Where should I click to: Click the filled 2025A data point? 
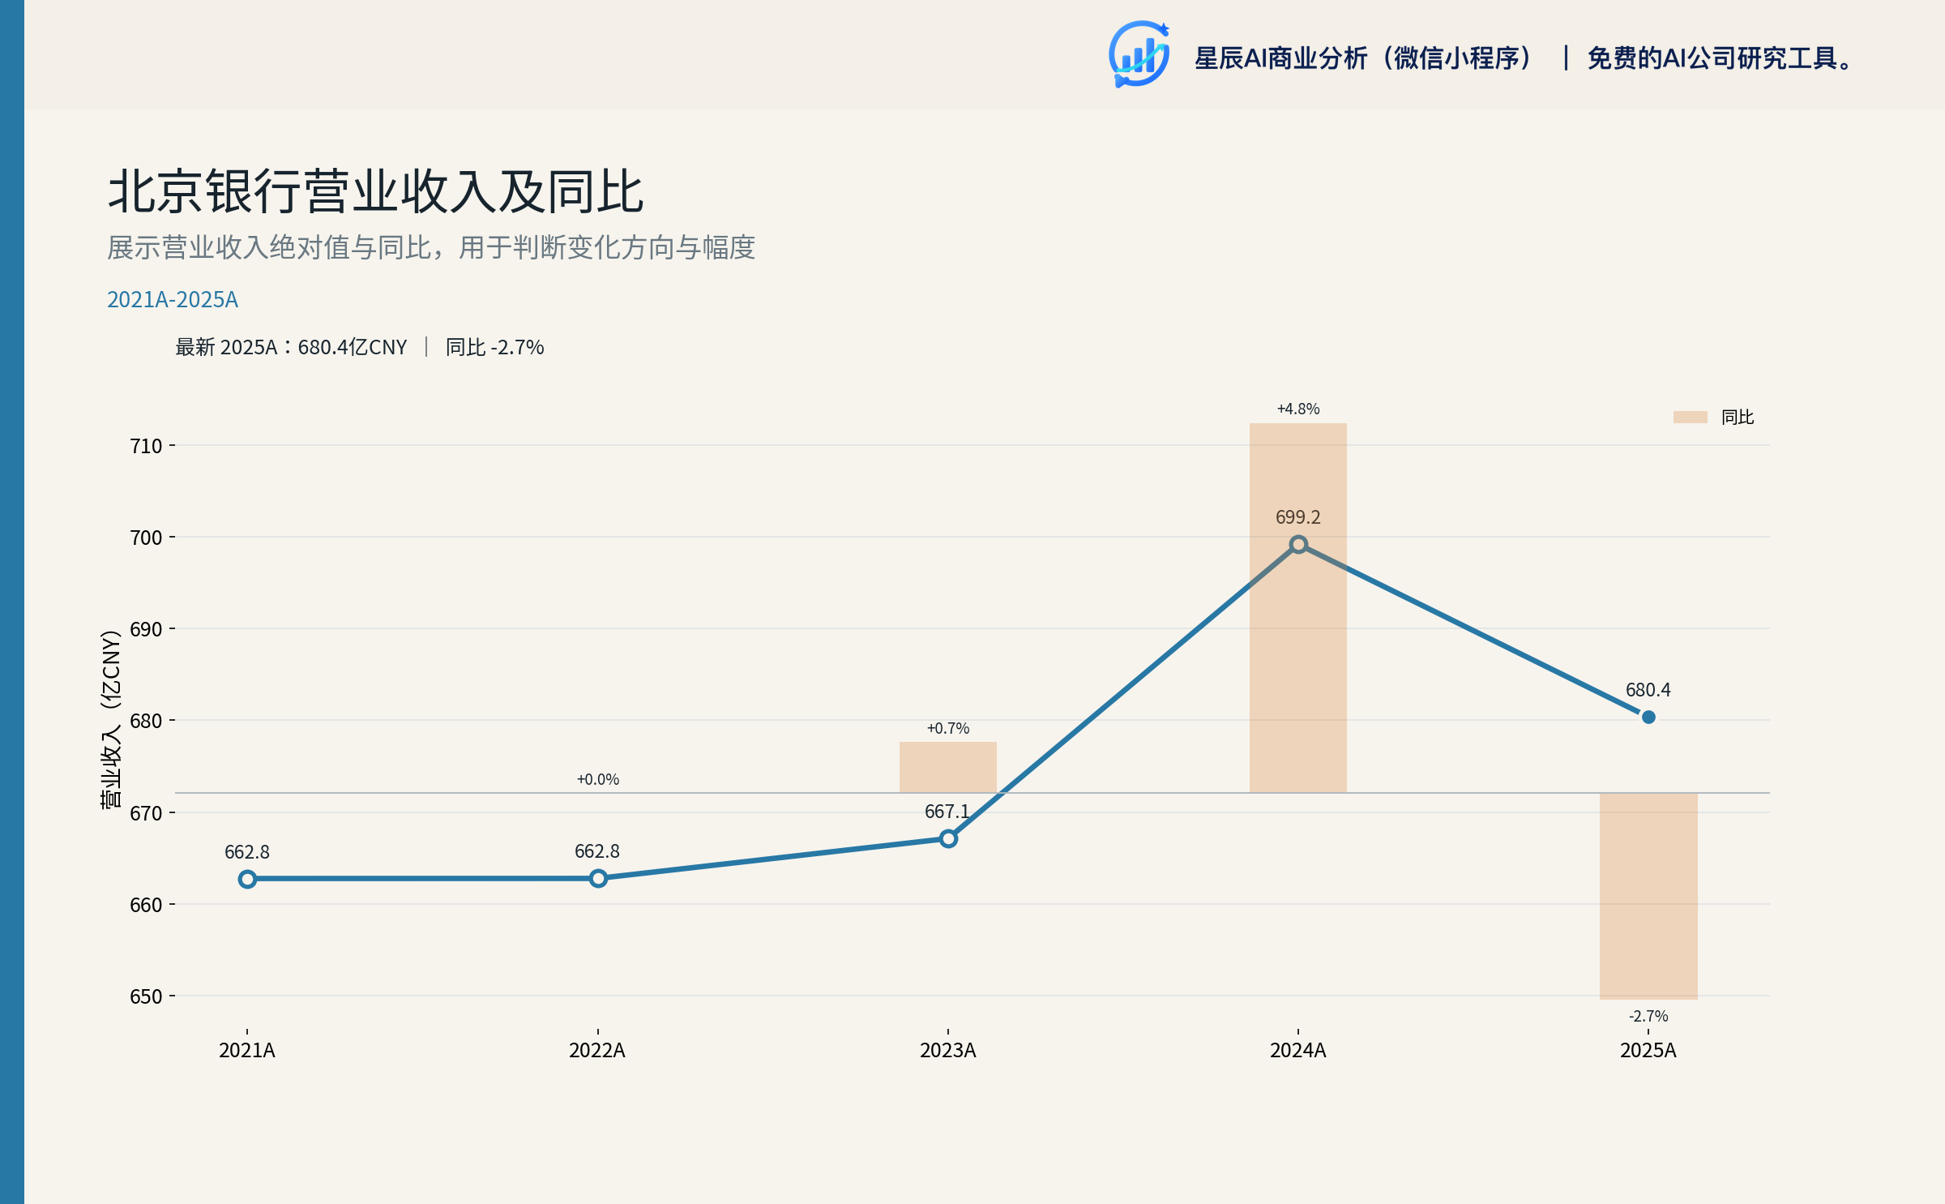[x=1648, y=717]
